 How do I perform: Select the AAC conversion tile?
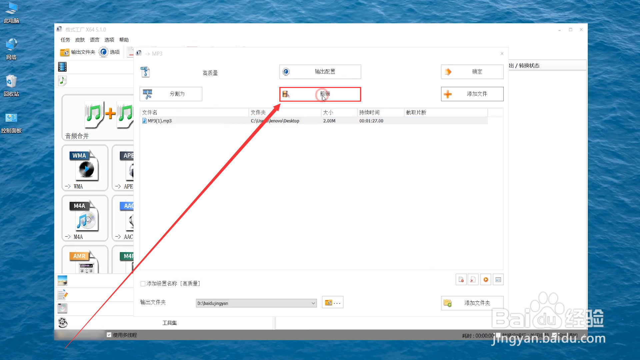click(x=123, y=218)
